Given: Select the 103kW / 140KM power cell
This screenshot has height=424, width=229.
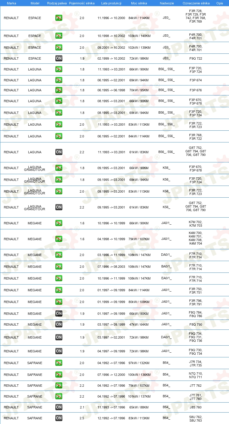Looking at the screenshot, I should tap(139, 36).
